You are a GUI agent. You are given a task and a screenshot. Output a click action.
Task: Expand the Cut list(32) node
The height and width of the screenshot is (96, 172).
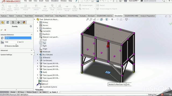pyautogui.click(x=38, y=31)
